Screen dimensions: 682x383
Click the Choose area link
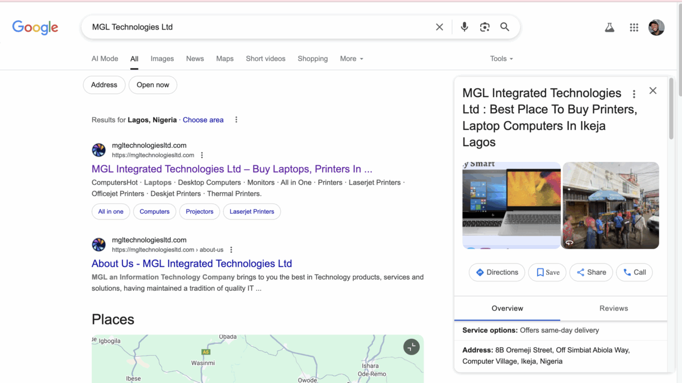click(203, 120)
